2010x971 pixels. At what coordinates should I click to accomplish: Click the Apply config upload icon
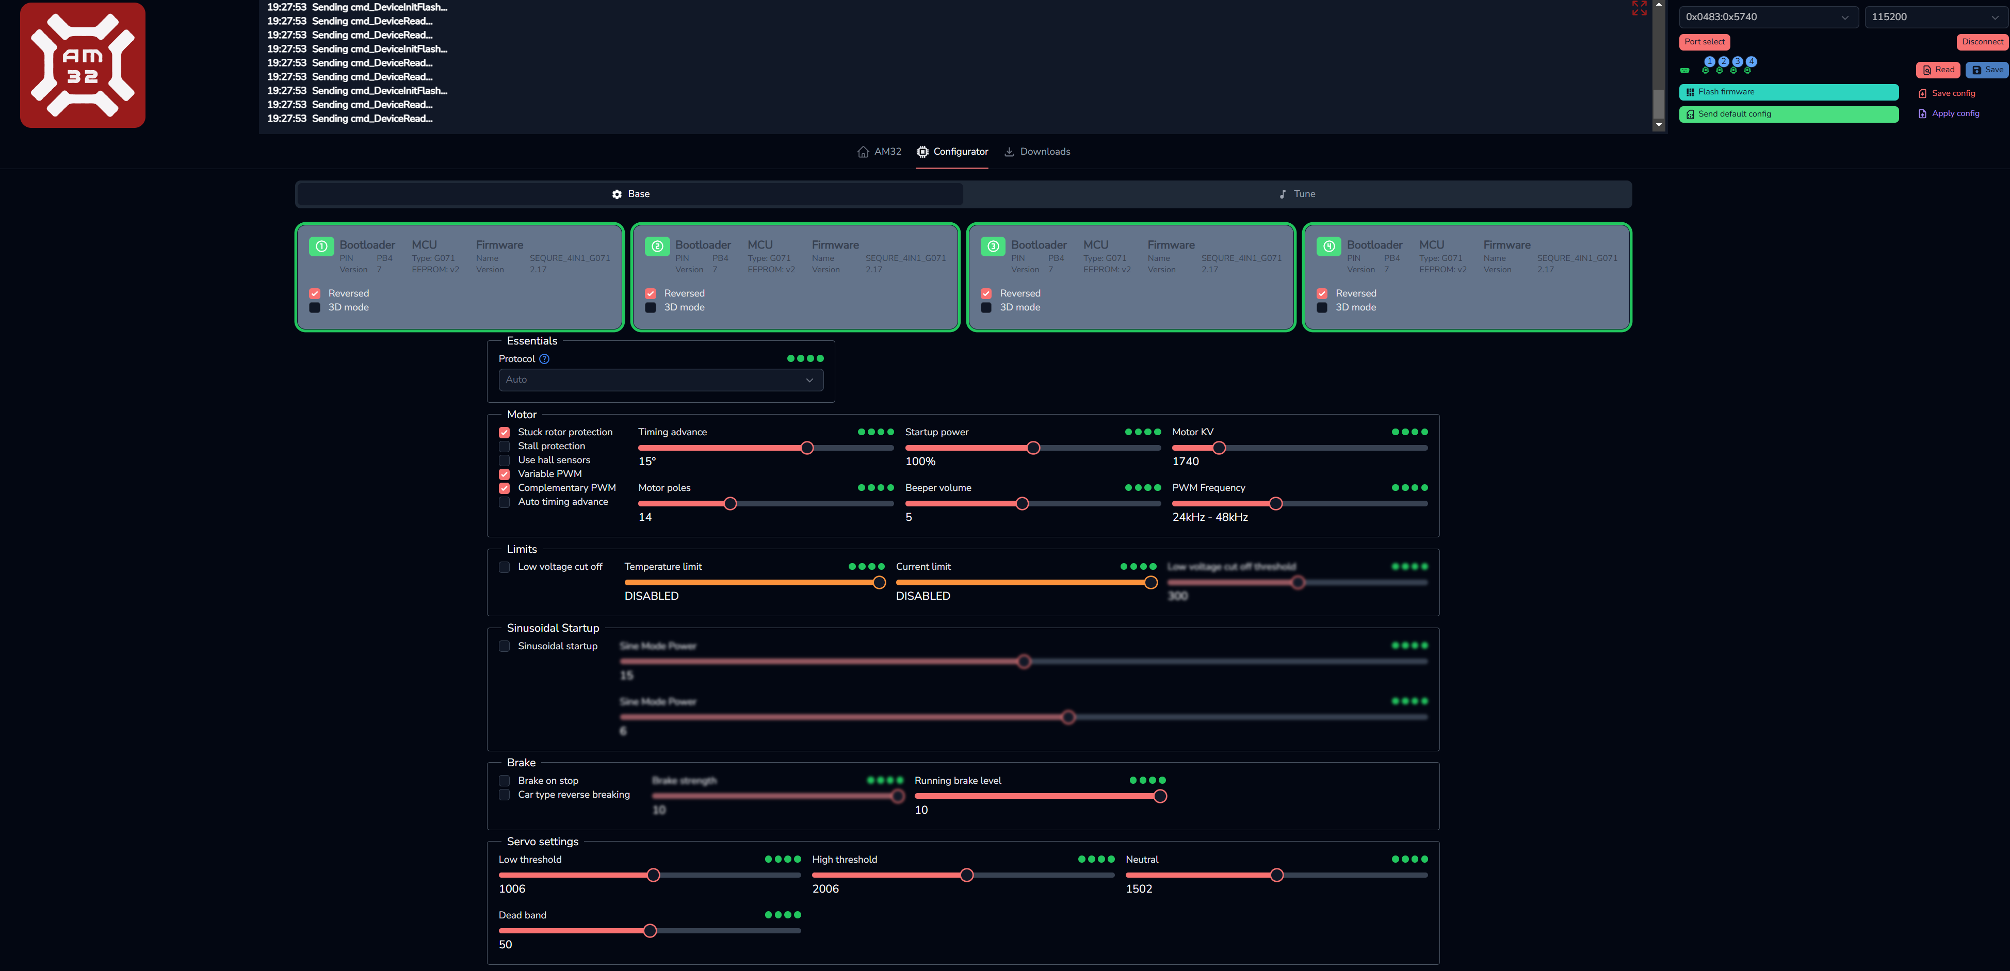coord(1923,114)
